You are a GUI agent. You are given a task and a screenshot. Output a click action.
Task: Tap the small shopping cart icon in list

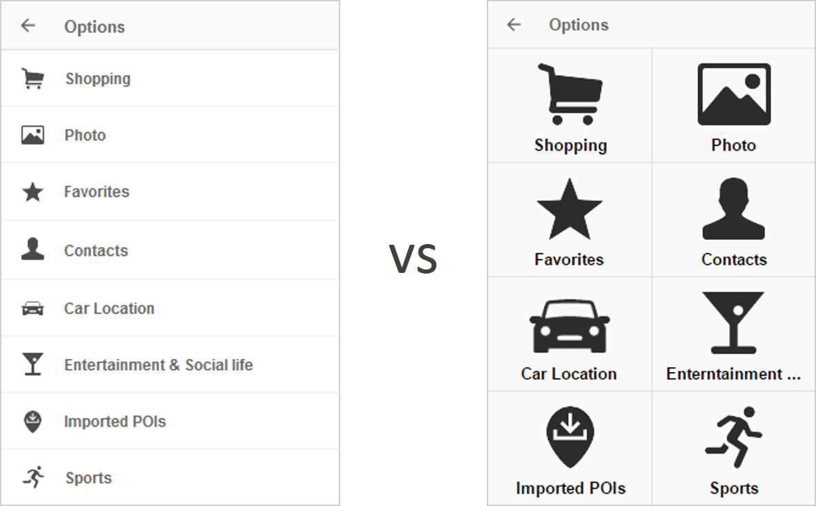tap(33, 78)
